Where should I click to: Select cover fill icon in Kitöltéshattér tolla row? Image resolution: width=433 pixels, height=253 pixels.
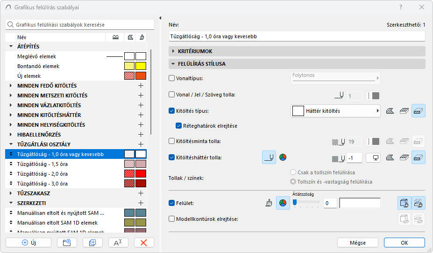pos(405,157)
